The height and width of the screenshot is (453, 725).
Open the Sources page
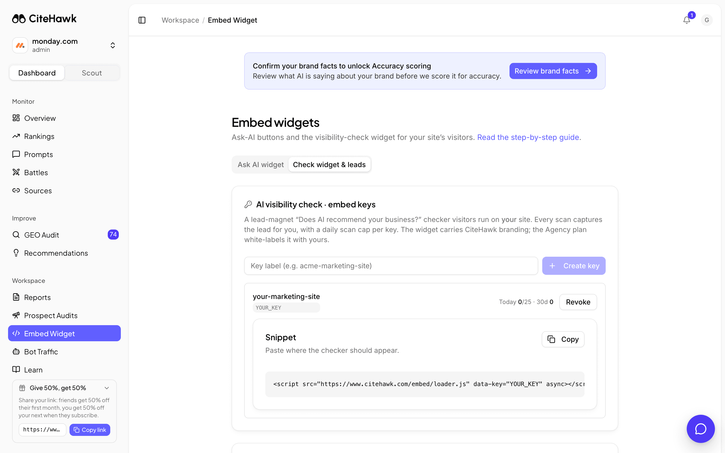[x=64, y=191]
